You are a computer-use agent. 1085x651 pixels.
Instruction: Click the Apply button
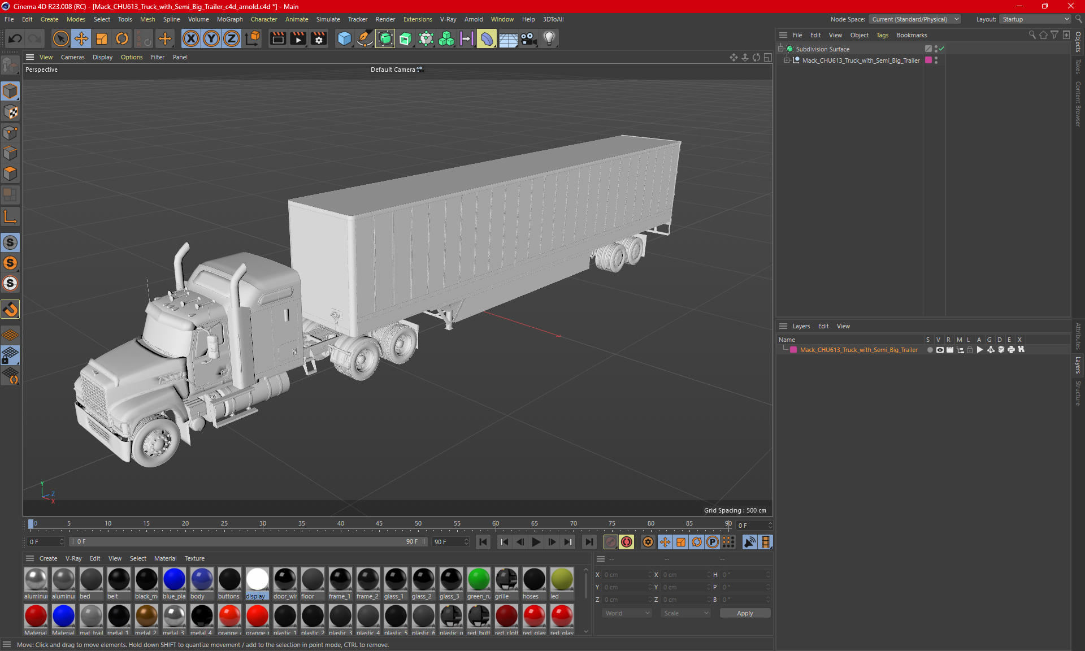[744, 613]
